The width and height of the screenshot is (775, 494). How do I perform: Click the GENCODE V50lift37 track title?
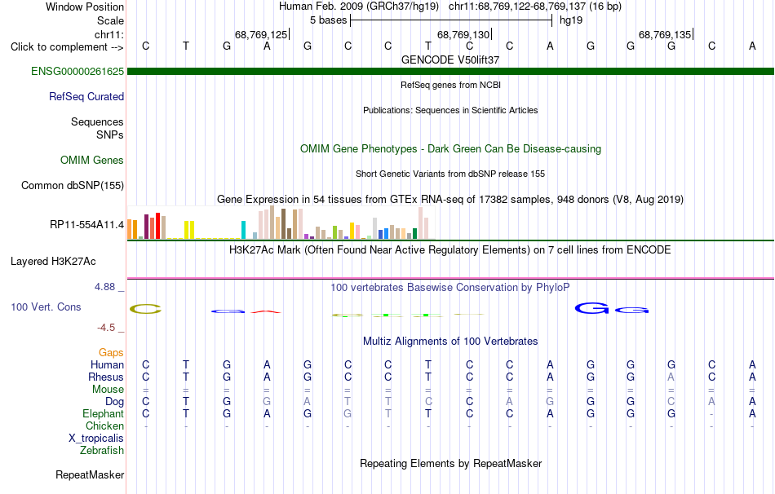point(450,60)
